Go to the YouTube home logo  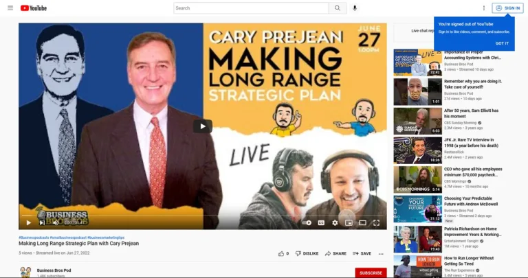34,8
